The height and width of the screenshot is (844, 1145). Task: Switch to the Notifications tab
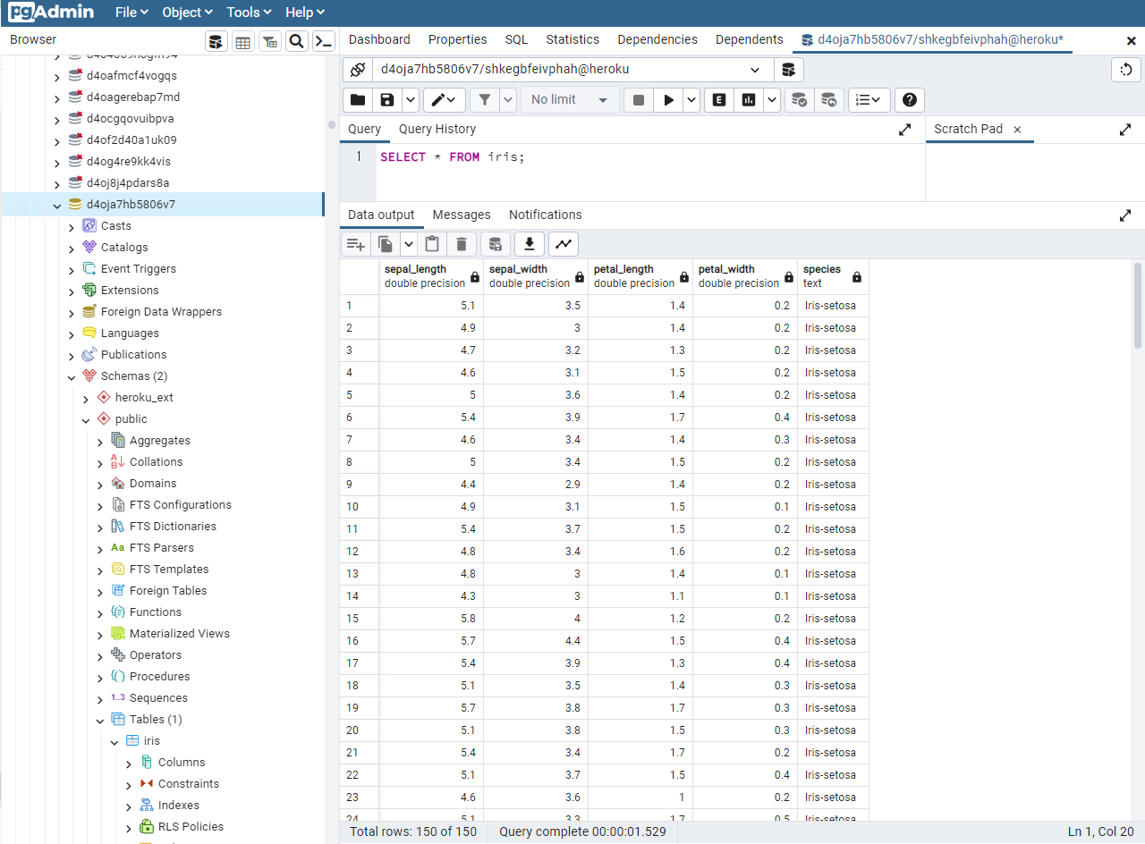click(546, 215)
